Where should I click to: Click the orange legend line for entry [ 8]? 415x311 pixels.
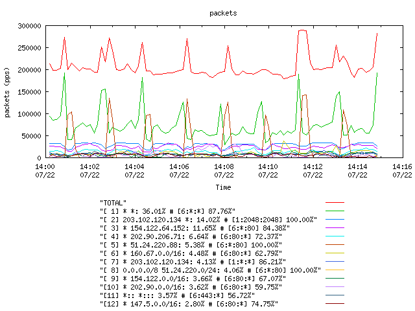click(335, 270)
